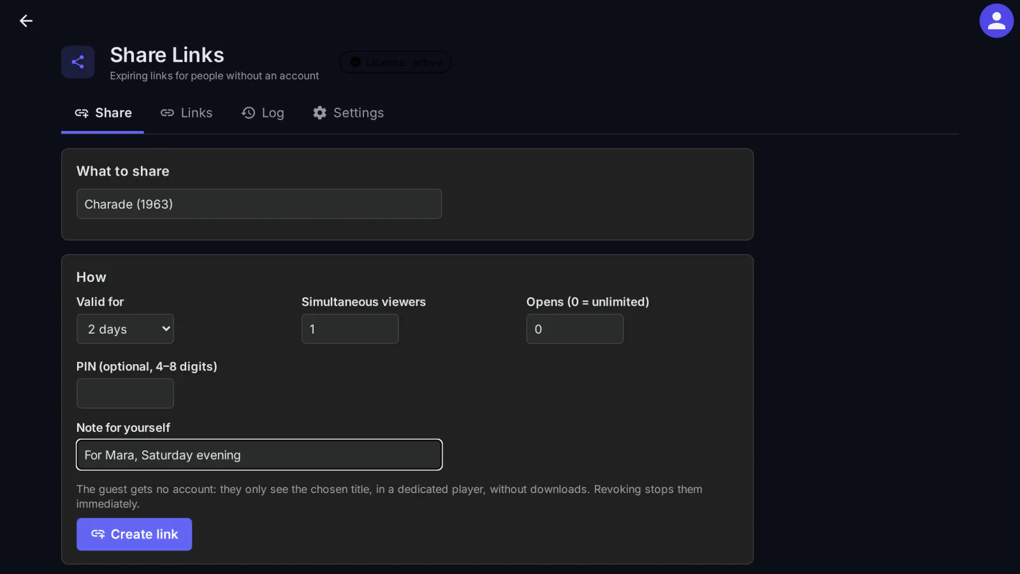Click the 'Simultaneous viewers' label
1020x574 pixels.
click(363, 302)
